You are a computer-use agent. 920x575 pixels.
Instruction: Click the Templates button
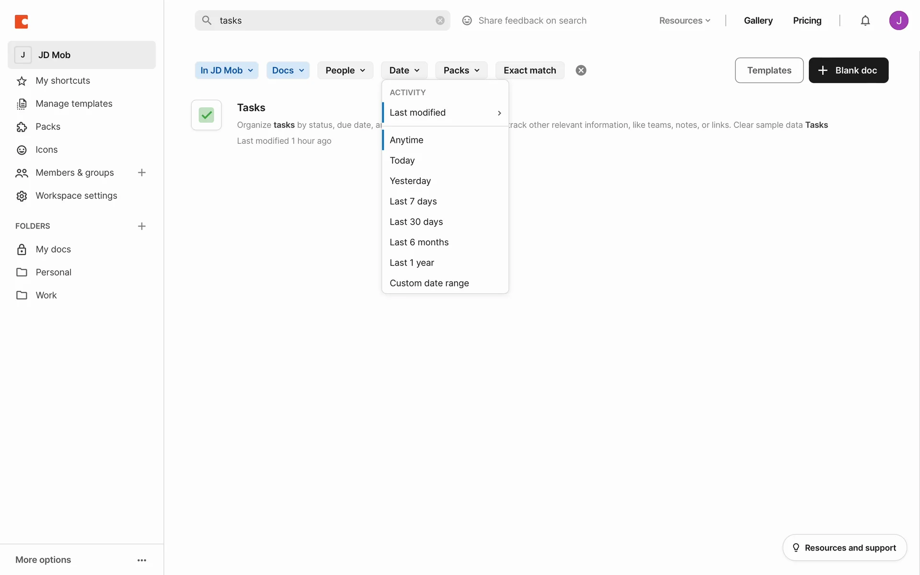769,70
